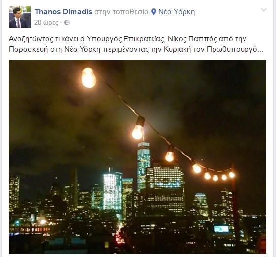This screenshot has width=276, height=257.
Task: Click the location pin icon
Action: pyautogui.click(x=153, y=12)
